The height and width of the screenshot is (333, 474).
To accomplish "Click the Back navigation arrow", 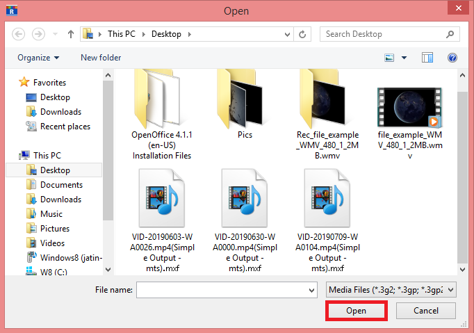I will click(19, 34).
